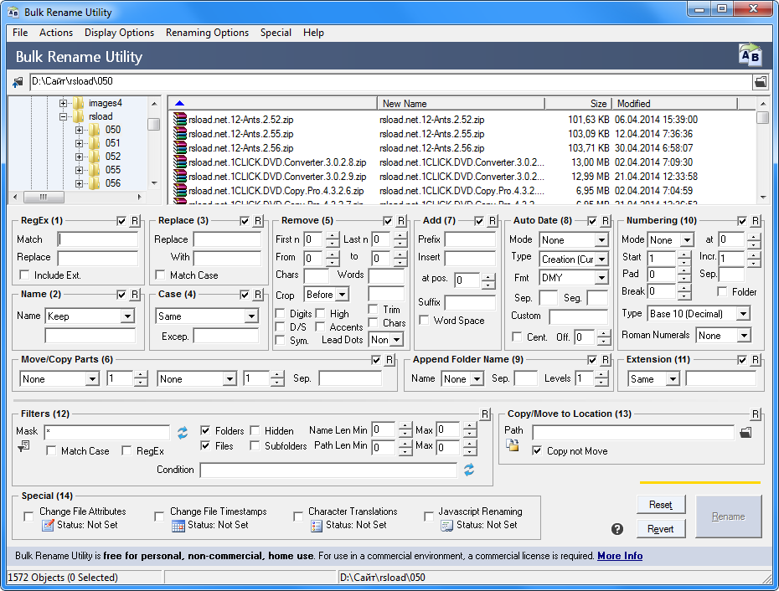The image size is (779, 591).
Task: Open the More Info licensing link
Action: pos(620,556)
